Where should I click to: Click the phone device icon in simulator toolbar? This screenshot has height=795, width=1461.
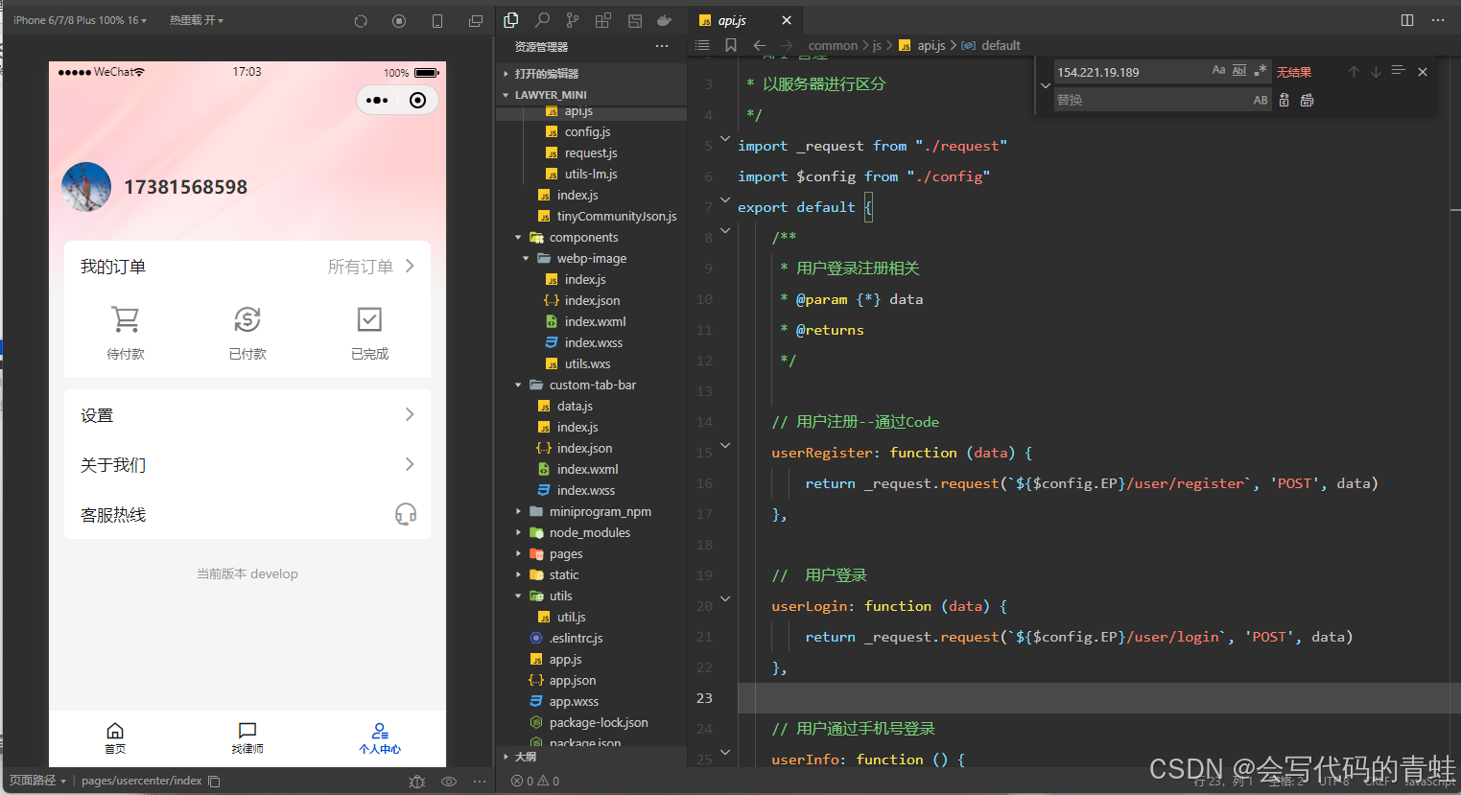[437, 20]
